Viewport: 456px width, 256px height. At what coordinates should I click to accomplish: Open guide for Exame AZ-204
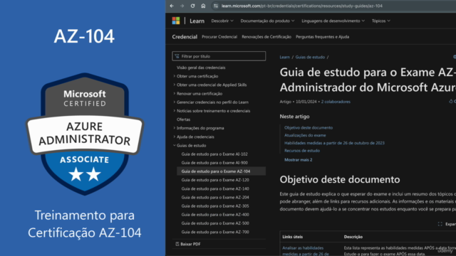pos(215,198)
